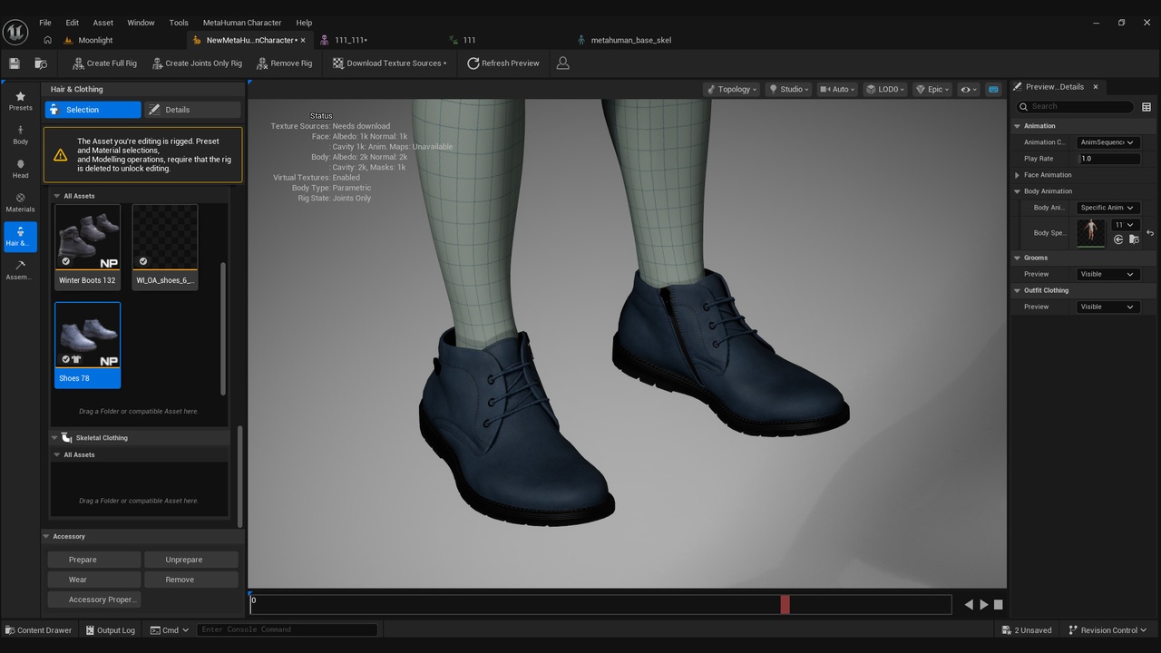Screen dimensions: 1161x653
Task: Toggle checkmark on Shoes 78 thumbnail
Action: (x=65, y=359)
